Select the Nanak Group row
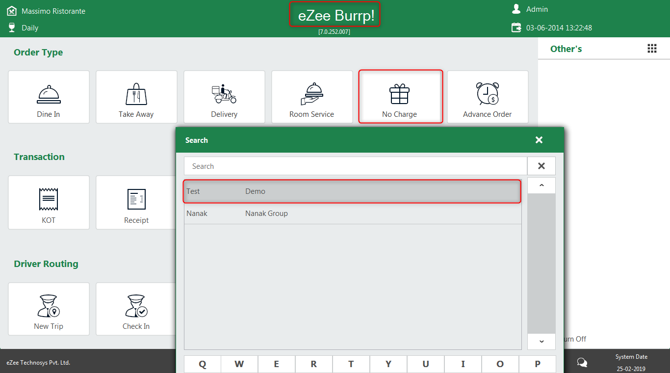 coord(352,213)
